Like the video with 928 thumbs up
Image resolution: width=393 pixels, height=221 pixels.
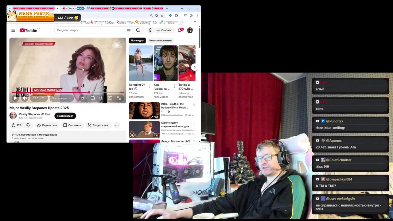pyautogui.click(x=16, y=125)
